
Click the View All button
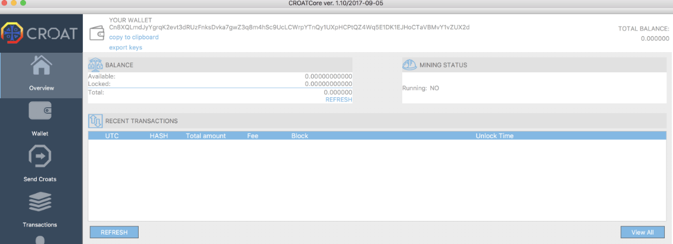[643, 232]
